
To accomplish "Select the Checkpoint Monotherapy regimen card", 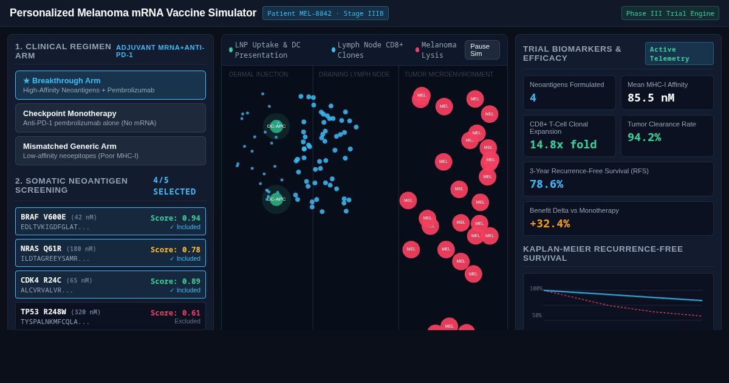I will [111, 118].
